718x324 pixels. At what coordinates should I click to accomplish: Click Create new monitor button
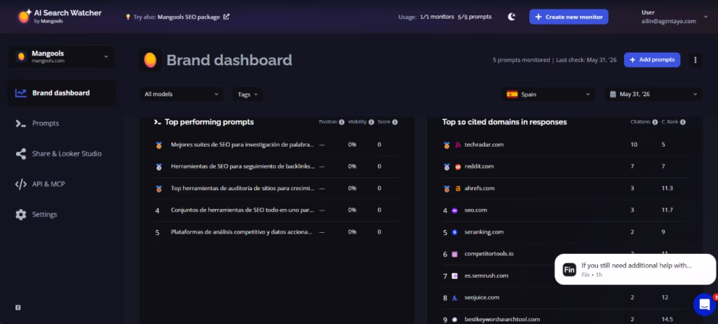[569, 17]
